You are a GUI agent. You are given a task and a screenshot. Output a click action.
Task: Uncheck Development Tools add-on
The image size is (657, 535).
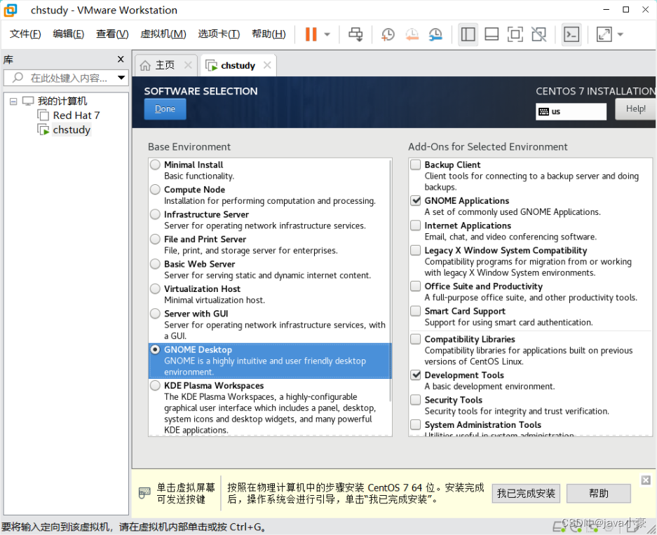click(x=415, y=375)
